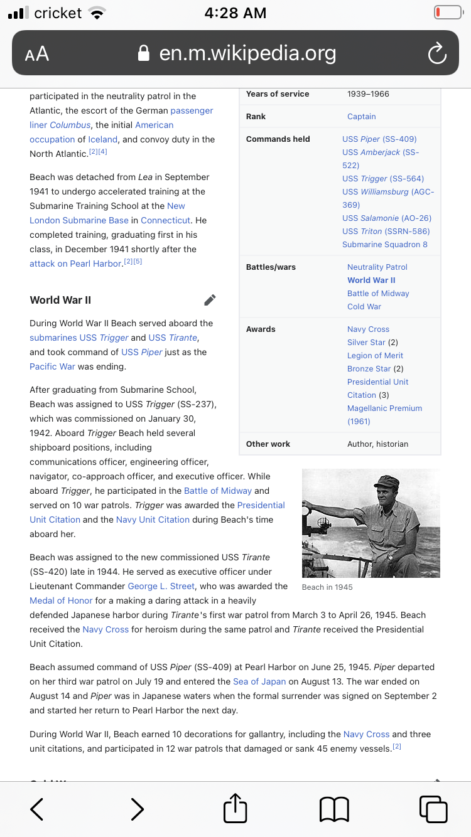This screenshot has height=837, width=471.
Task: Open USS Amberjack (SS-522) link
Action: coord(381,159)
